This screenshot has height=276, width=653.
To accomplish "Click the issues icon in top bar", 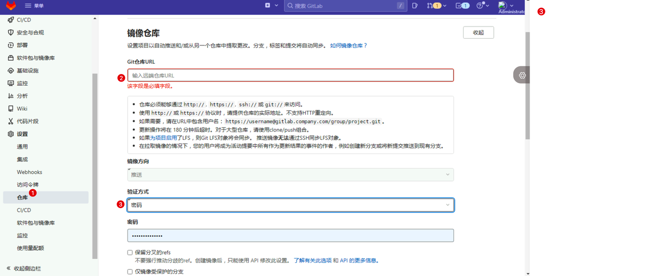I will (x=415, y=6).
